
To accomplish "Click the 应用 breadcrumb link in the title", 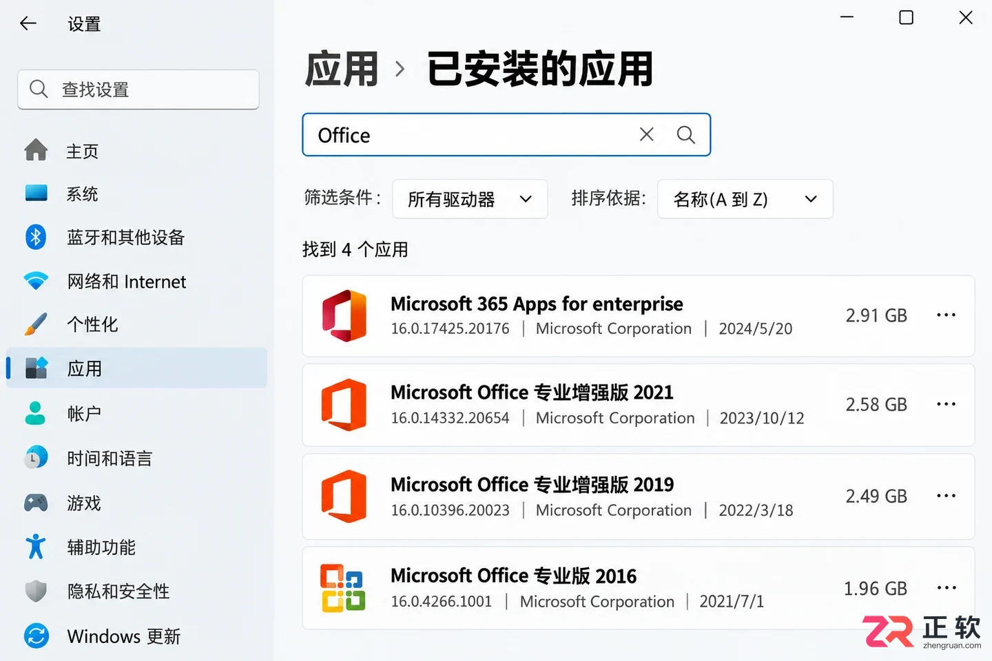I will (342, 69).
